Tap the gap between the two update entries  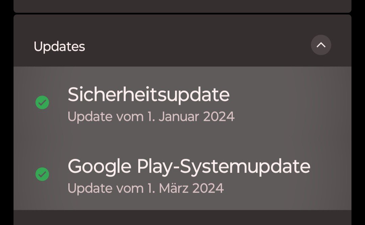(182, 139)
